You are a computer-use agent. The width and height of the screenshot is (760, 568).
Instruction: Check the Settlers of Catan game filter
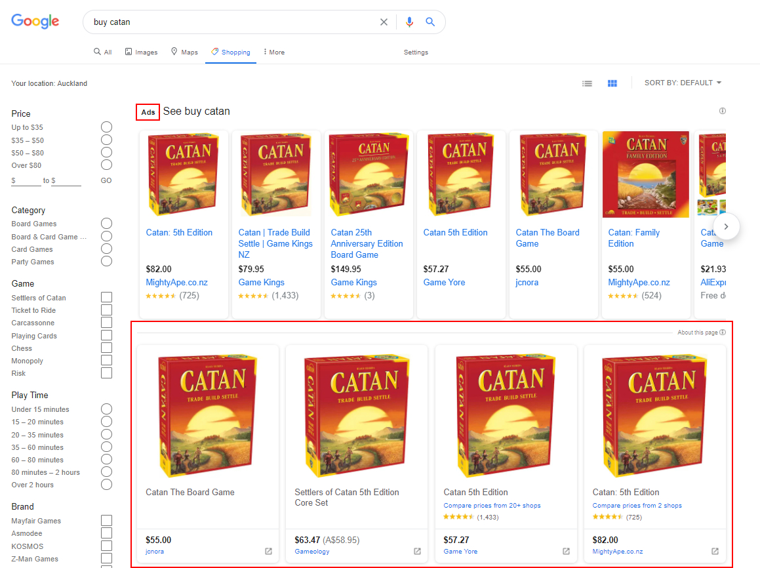tap(107, 298)
